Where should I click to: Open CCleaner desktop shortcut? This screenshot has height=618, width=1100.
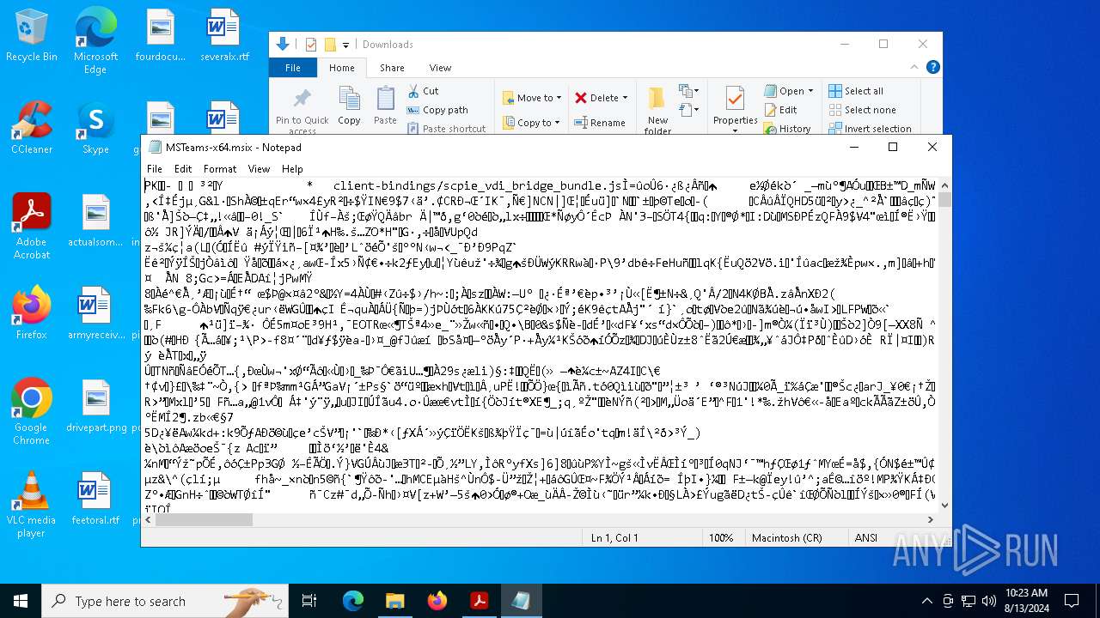coord(32,128)
